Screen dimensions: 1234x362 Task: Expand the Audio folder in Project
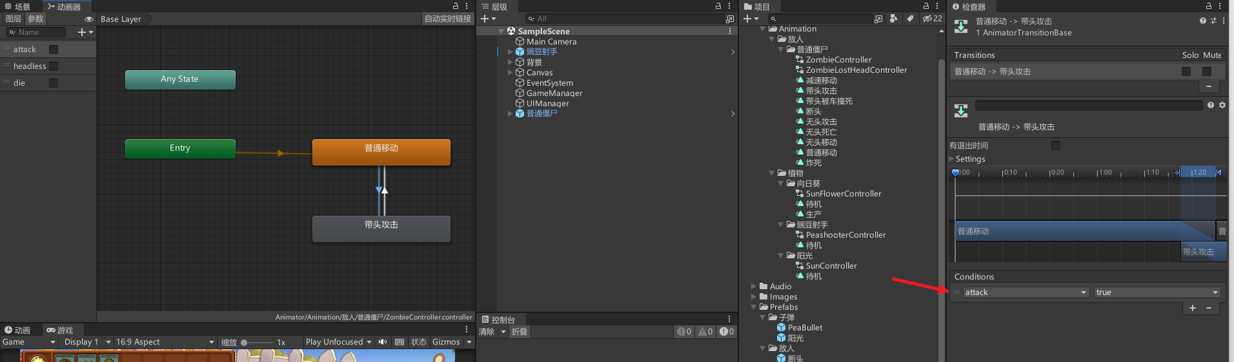(753, 287)
